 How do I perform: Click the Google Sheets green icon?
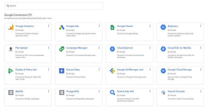click(112, 27)
